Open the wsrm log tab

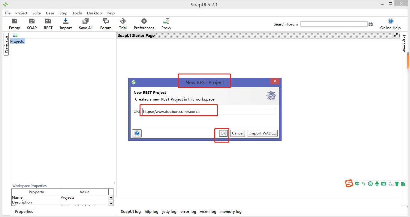(208, 212)
